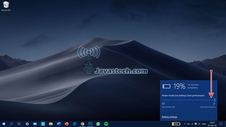Click the Best battery life leaf icon
226x127 pixels.
[x=163, y=104]
